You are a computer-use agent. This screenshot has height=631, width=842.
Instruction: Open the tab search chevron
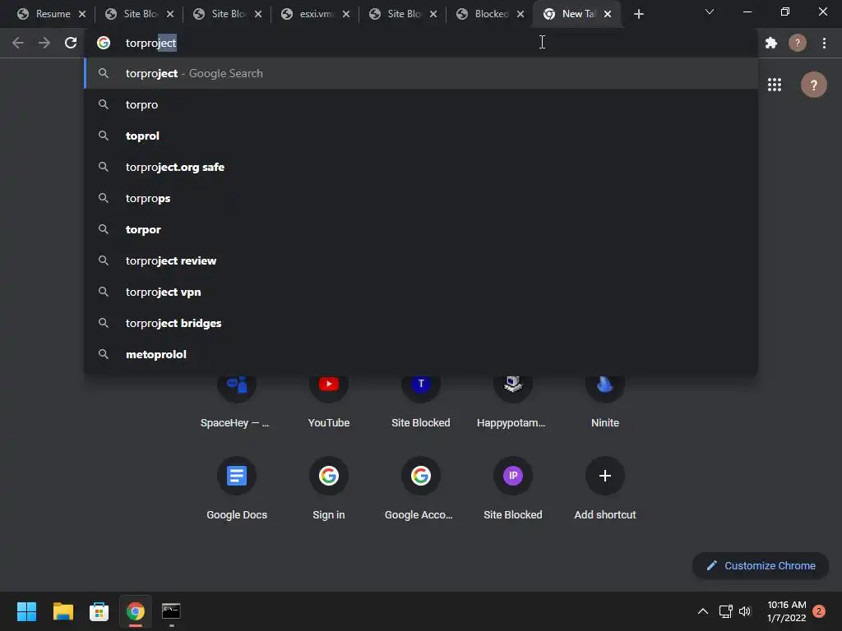click(x=710, y=12)
